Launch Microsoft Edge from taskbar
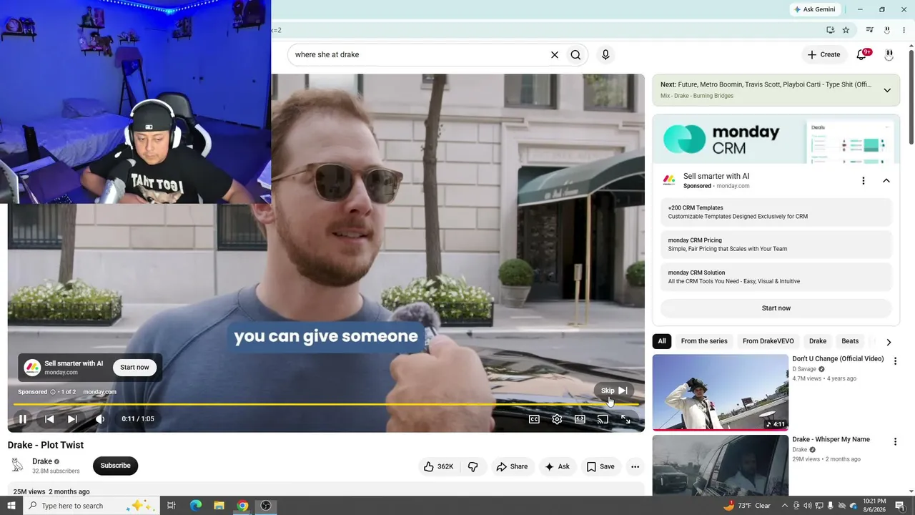 click(x=195, y=506)
